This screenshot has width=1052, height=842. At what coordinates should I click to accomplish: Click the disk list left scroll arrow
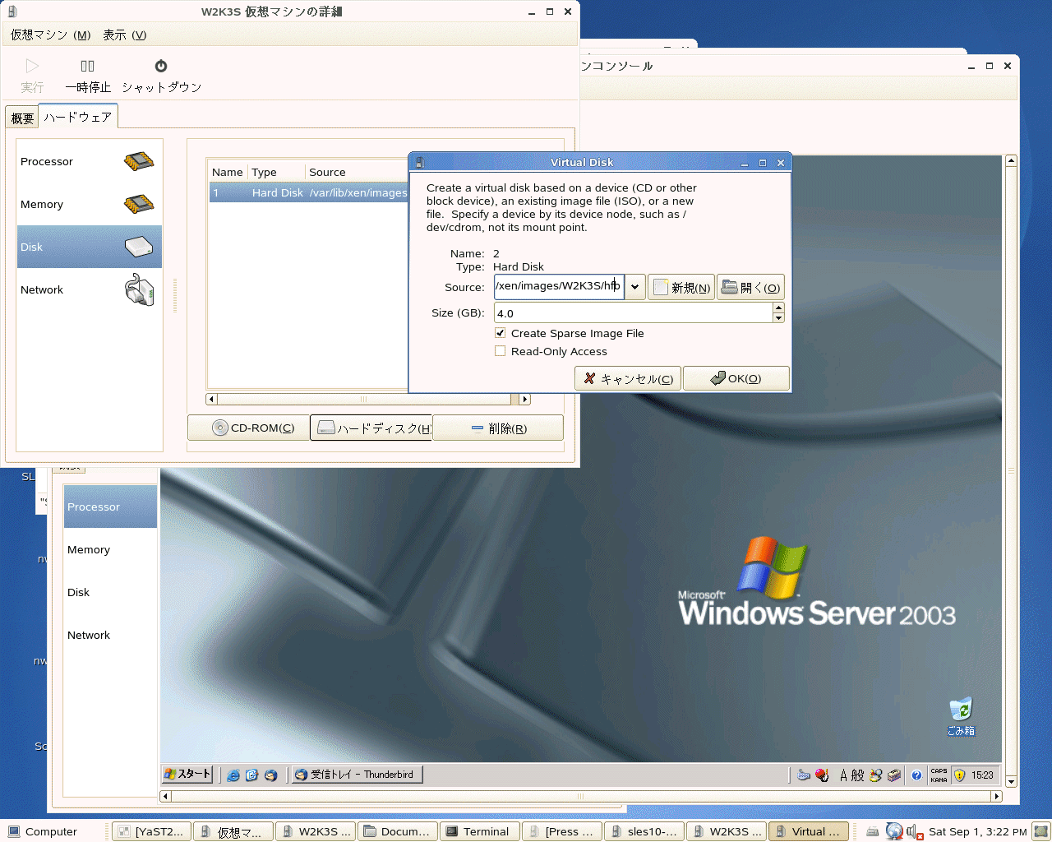(212, 400)
